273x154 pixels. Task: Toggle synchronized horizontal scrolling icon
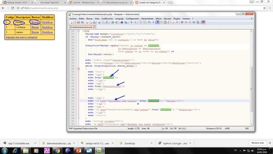tap(144, 22)
